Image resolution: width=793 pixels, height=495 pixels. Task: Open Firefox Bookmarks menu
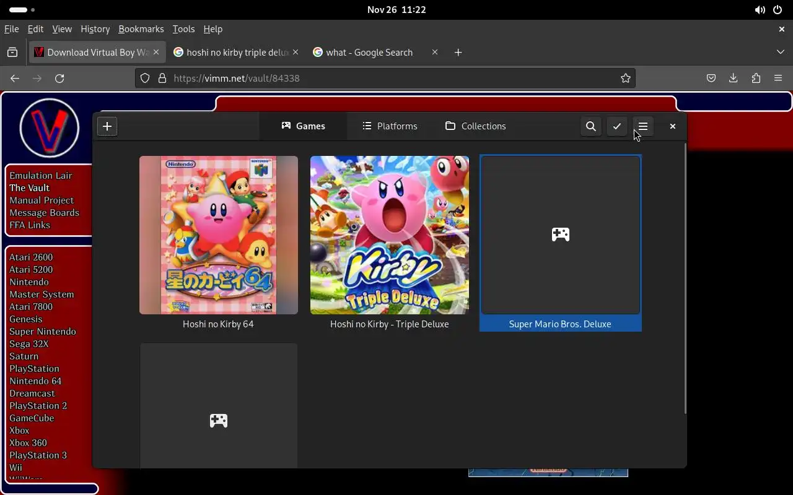(141, 29)
